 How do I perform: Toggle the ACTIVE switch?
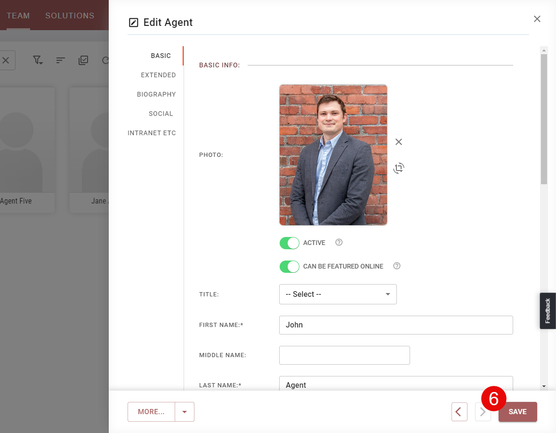click(x=290, y=243)
